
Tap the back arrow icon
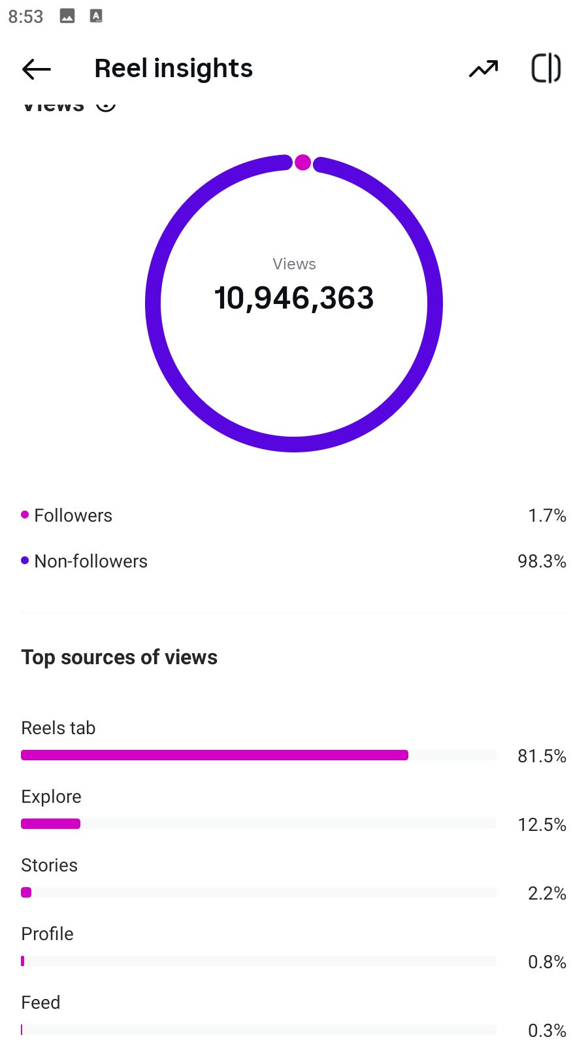[36, 69]
